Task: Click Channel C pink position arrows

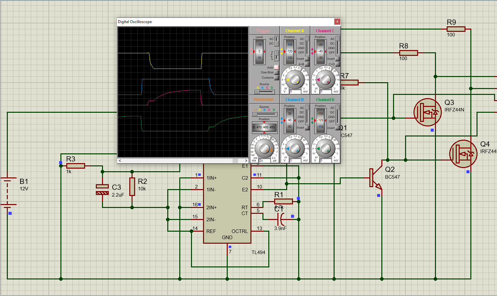Action: pos(312,51)
